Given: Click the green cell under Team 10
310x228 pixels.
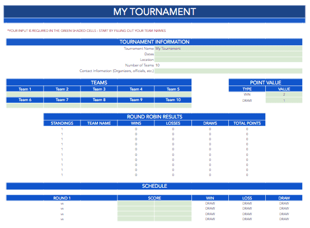Looking at the screenshot, I should point(173,106).
